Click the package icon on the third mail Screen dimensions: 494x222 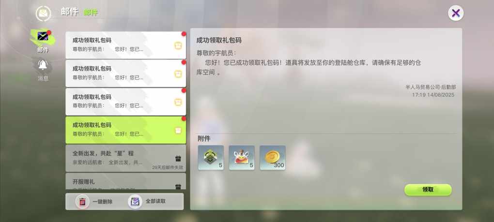(178, 102)
